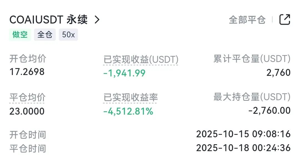Viewport: 300px width, 160px height.
Task: Tap the 全仓 margin mode tag
Action: click(x=45, y=35)
